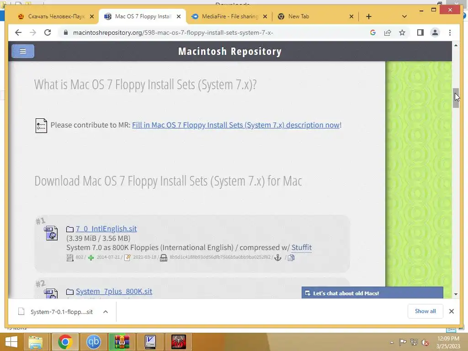Image resolution: width=468 pixels, height=351 pixels.
Task: Click the anchor icon in entry #1
Action: [278, 258]
